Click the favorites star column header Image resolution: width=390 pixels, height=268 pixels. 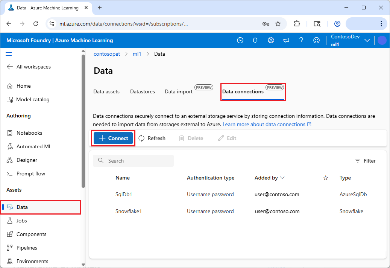[x=326, y=178]
